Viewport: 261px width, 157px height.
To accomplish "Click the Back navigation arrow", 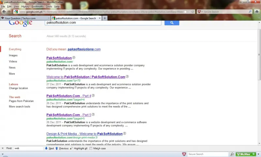I will (x=4, y=12).
